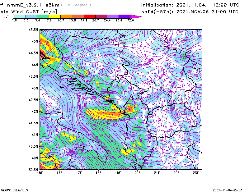Click the "19E" longitude label
Viewport: 249px width, 192px height.
118,173
